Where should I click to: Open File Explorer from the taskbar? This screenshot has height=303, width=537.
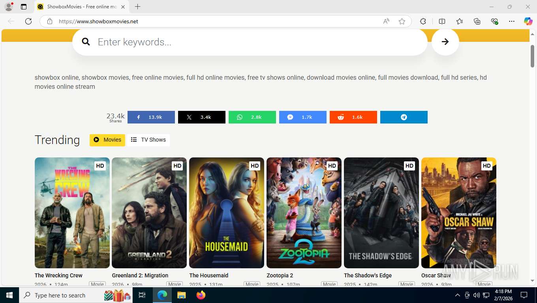tap(181, 295)
